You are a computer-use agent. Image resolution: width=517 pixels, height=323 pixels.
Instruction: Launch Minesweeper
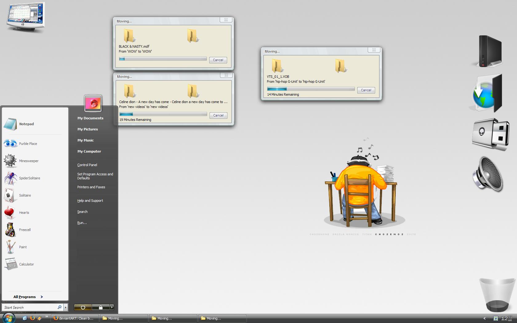[x=29, y=161]
